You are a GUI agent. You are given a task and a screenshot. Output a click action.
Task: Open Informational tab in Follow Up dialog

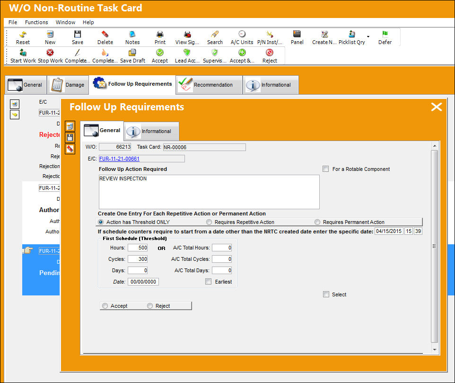(151, 131)
